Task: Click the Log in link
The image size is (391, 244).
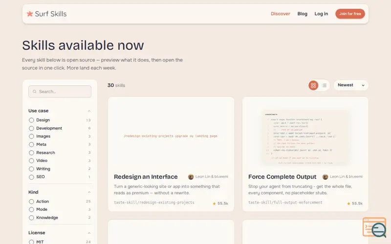Action: pyautogui.click(x=321, y=14)
